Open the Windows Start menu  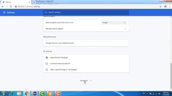click(x=3, y=94)
